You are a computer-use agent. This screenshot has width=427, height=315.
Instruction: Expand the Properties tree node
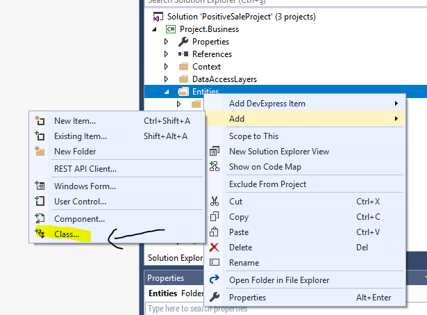click(166, 42)
